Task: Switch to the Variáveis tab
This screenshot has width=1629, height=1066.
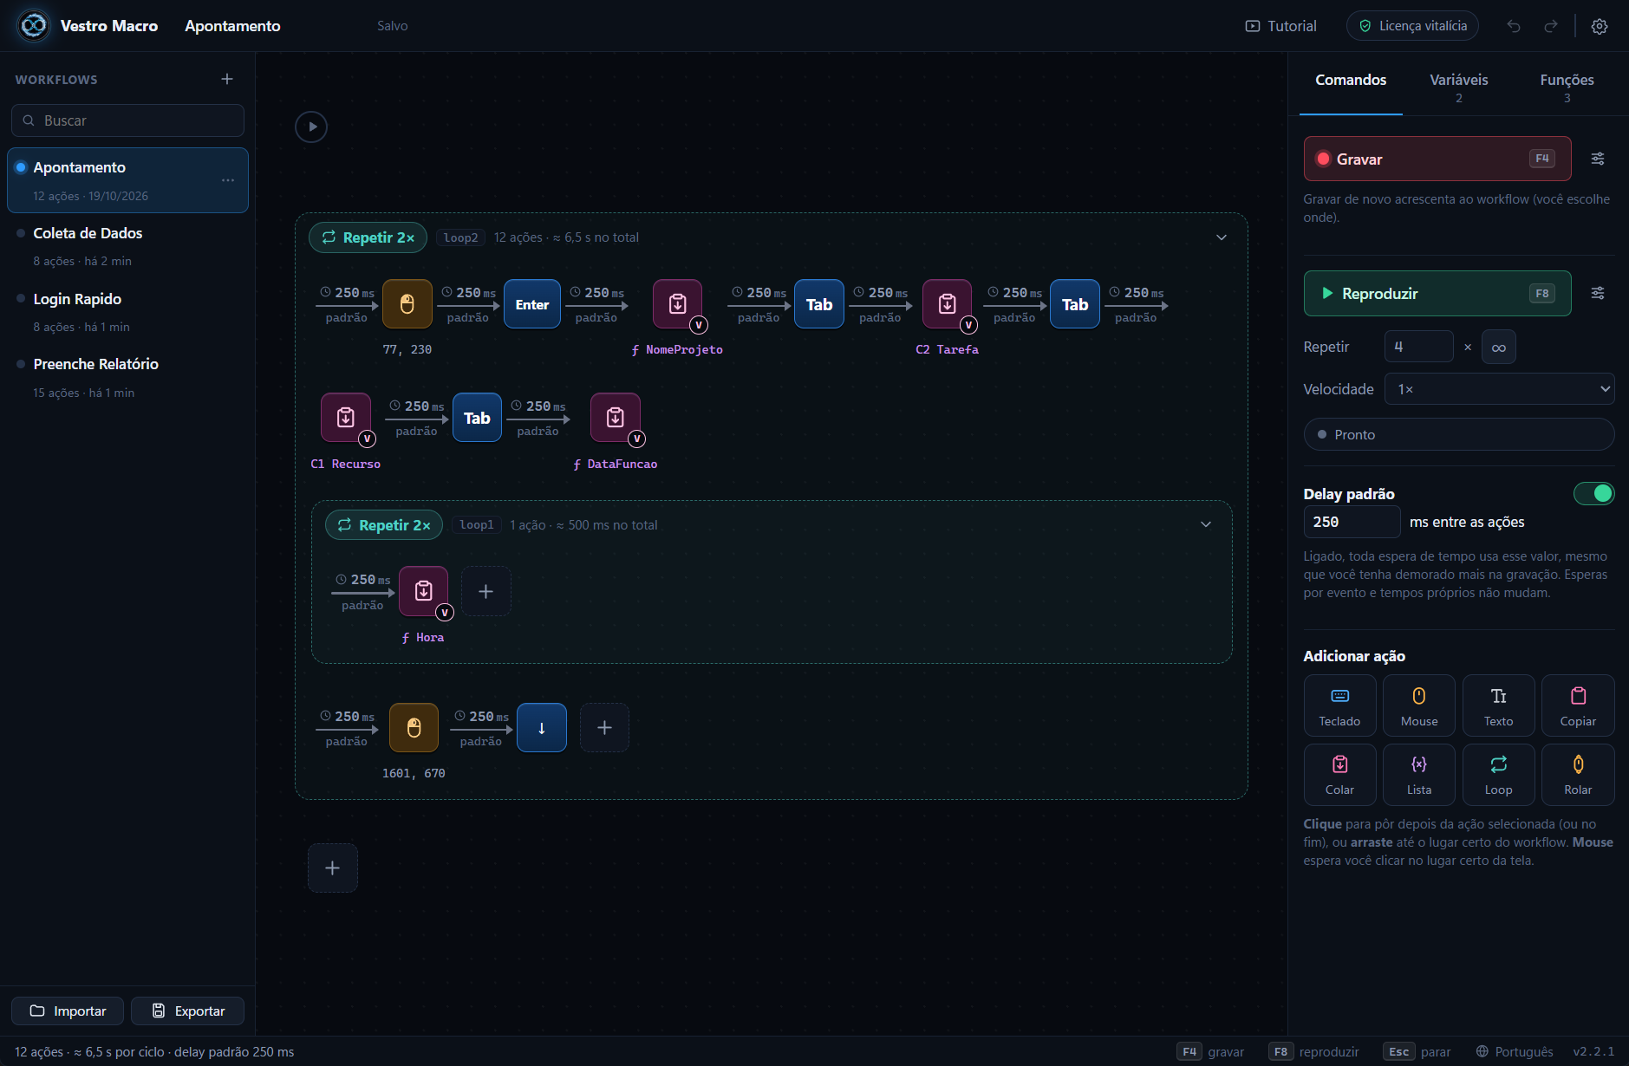Action: coord(1458,86)
